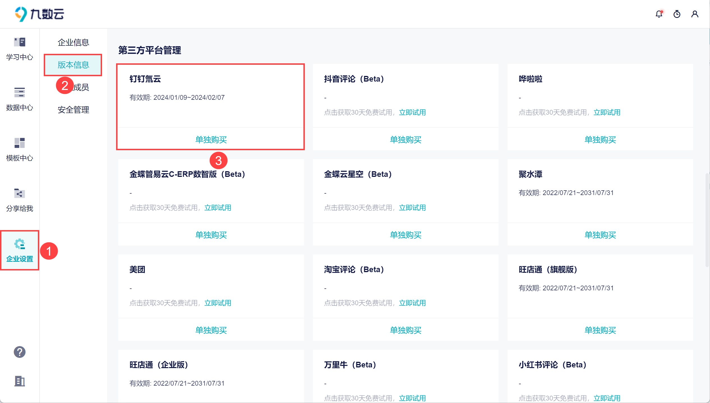Open the notification bell icon

(659, 14)
